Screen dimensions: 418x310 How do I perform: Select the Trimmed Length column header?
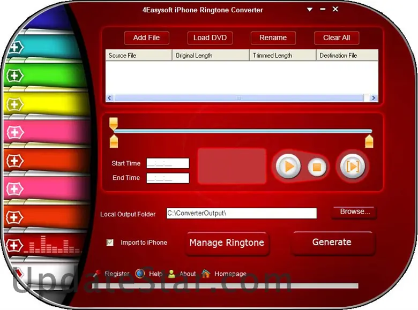coord(282,55)
